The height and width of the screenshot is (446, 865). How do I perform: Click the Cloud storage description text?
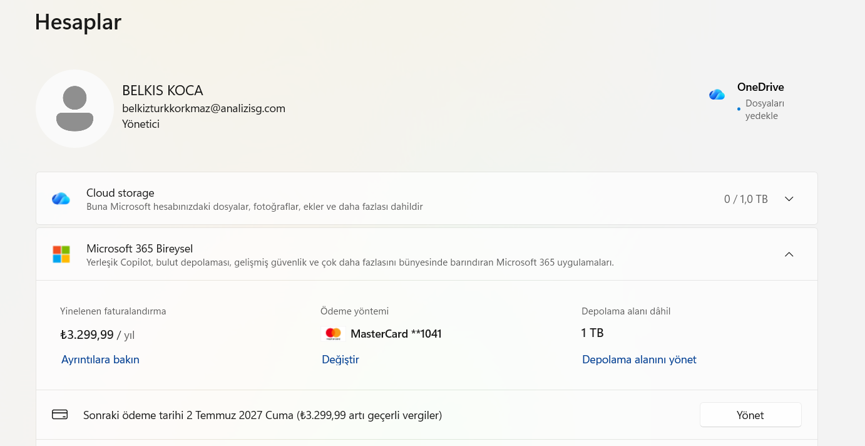pos(255,207)
